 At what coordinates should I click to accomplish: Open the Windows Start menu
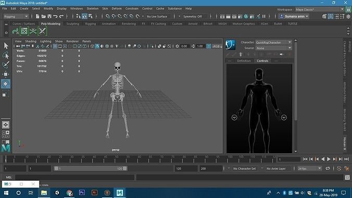coord(6,193)
